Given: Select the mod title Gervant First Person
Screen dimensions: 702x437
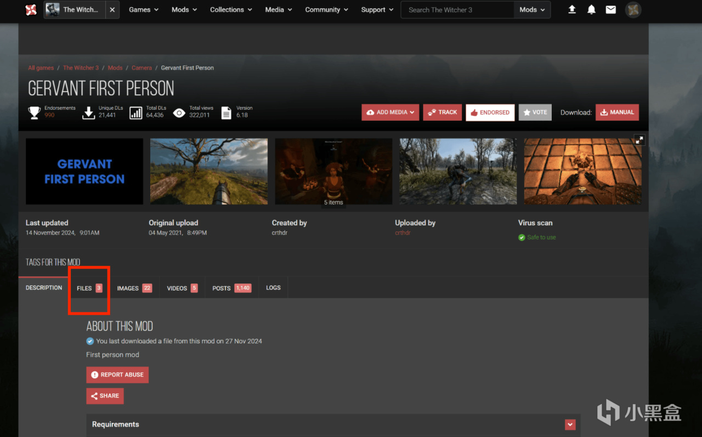Looking at the screenshot, I should [101, 88].
